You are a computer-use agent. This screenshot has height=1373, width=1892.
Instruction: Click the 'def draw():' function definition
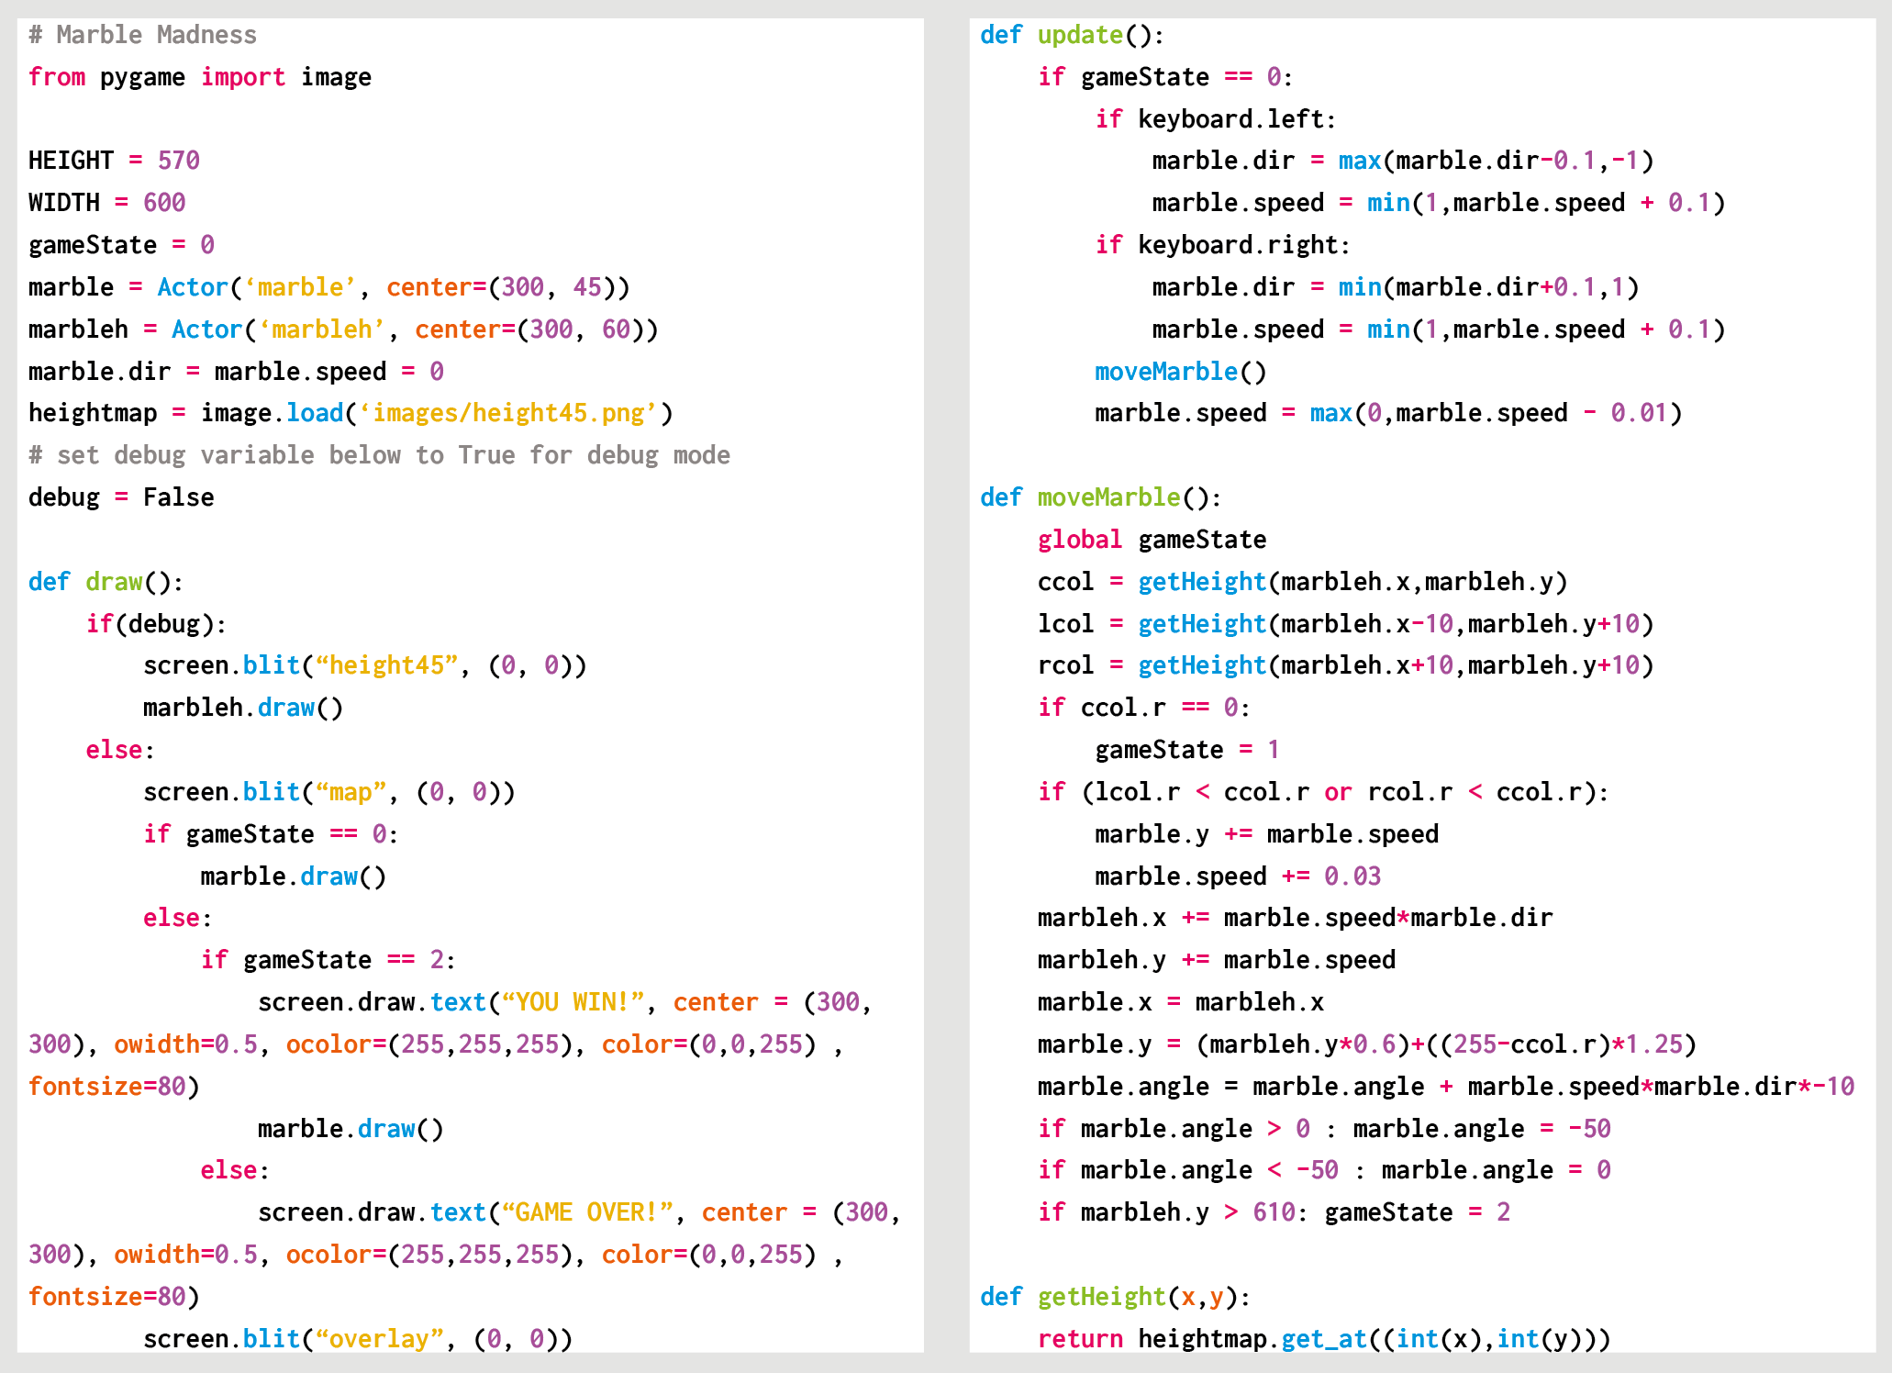coord(106,582)
